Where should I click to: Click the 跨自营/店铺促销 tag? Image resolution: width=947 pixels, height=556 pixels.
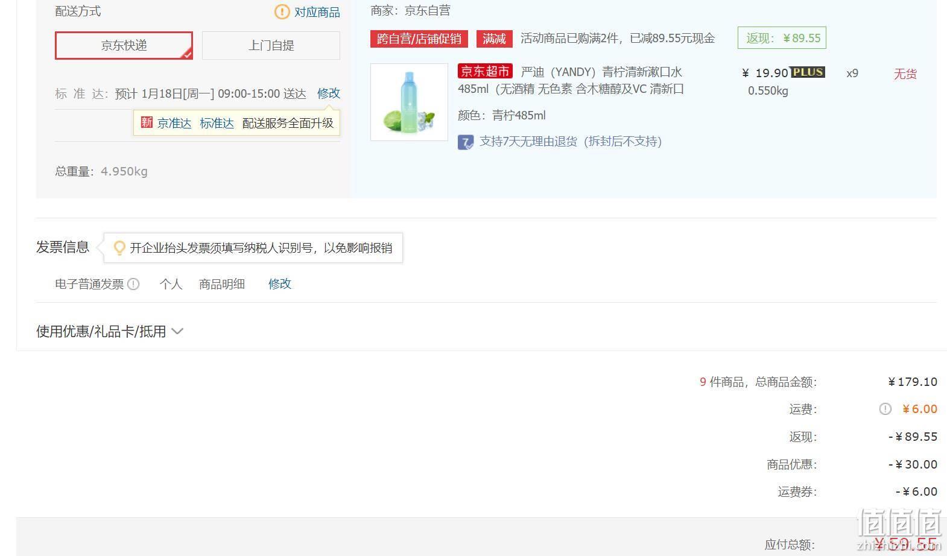coord(419,39)
